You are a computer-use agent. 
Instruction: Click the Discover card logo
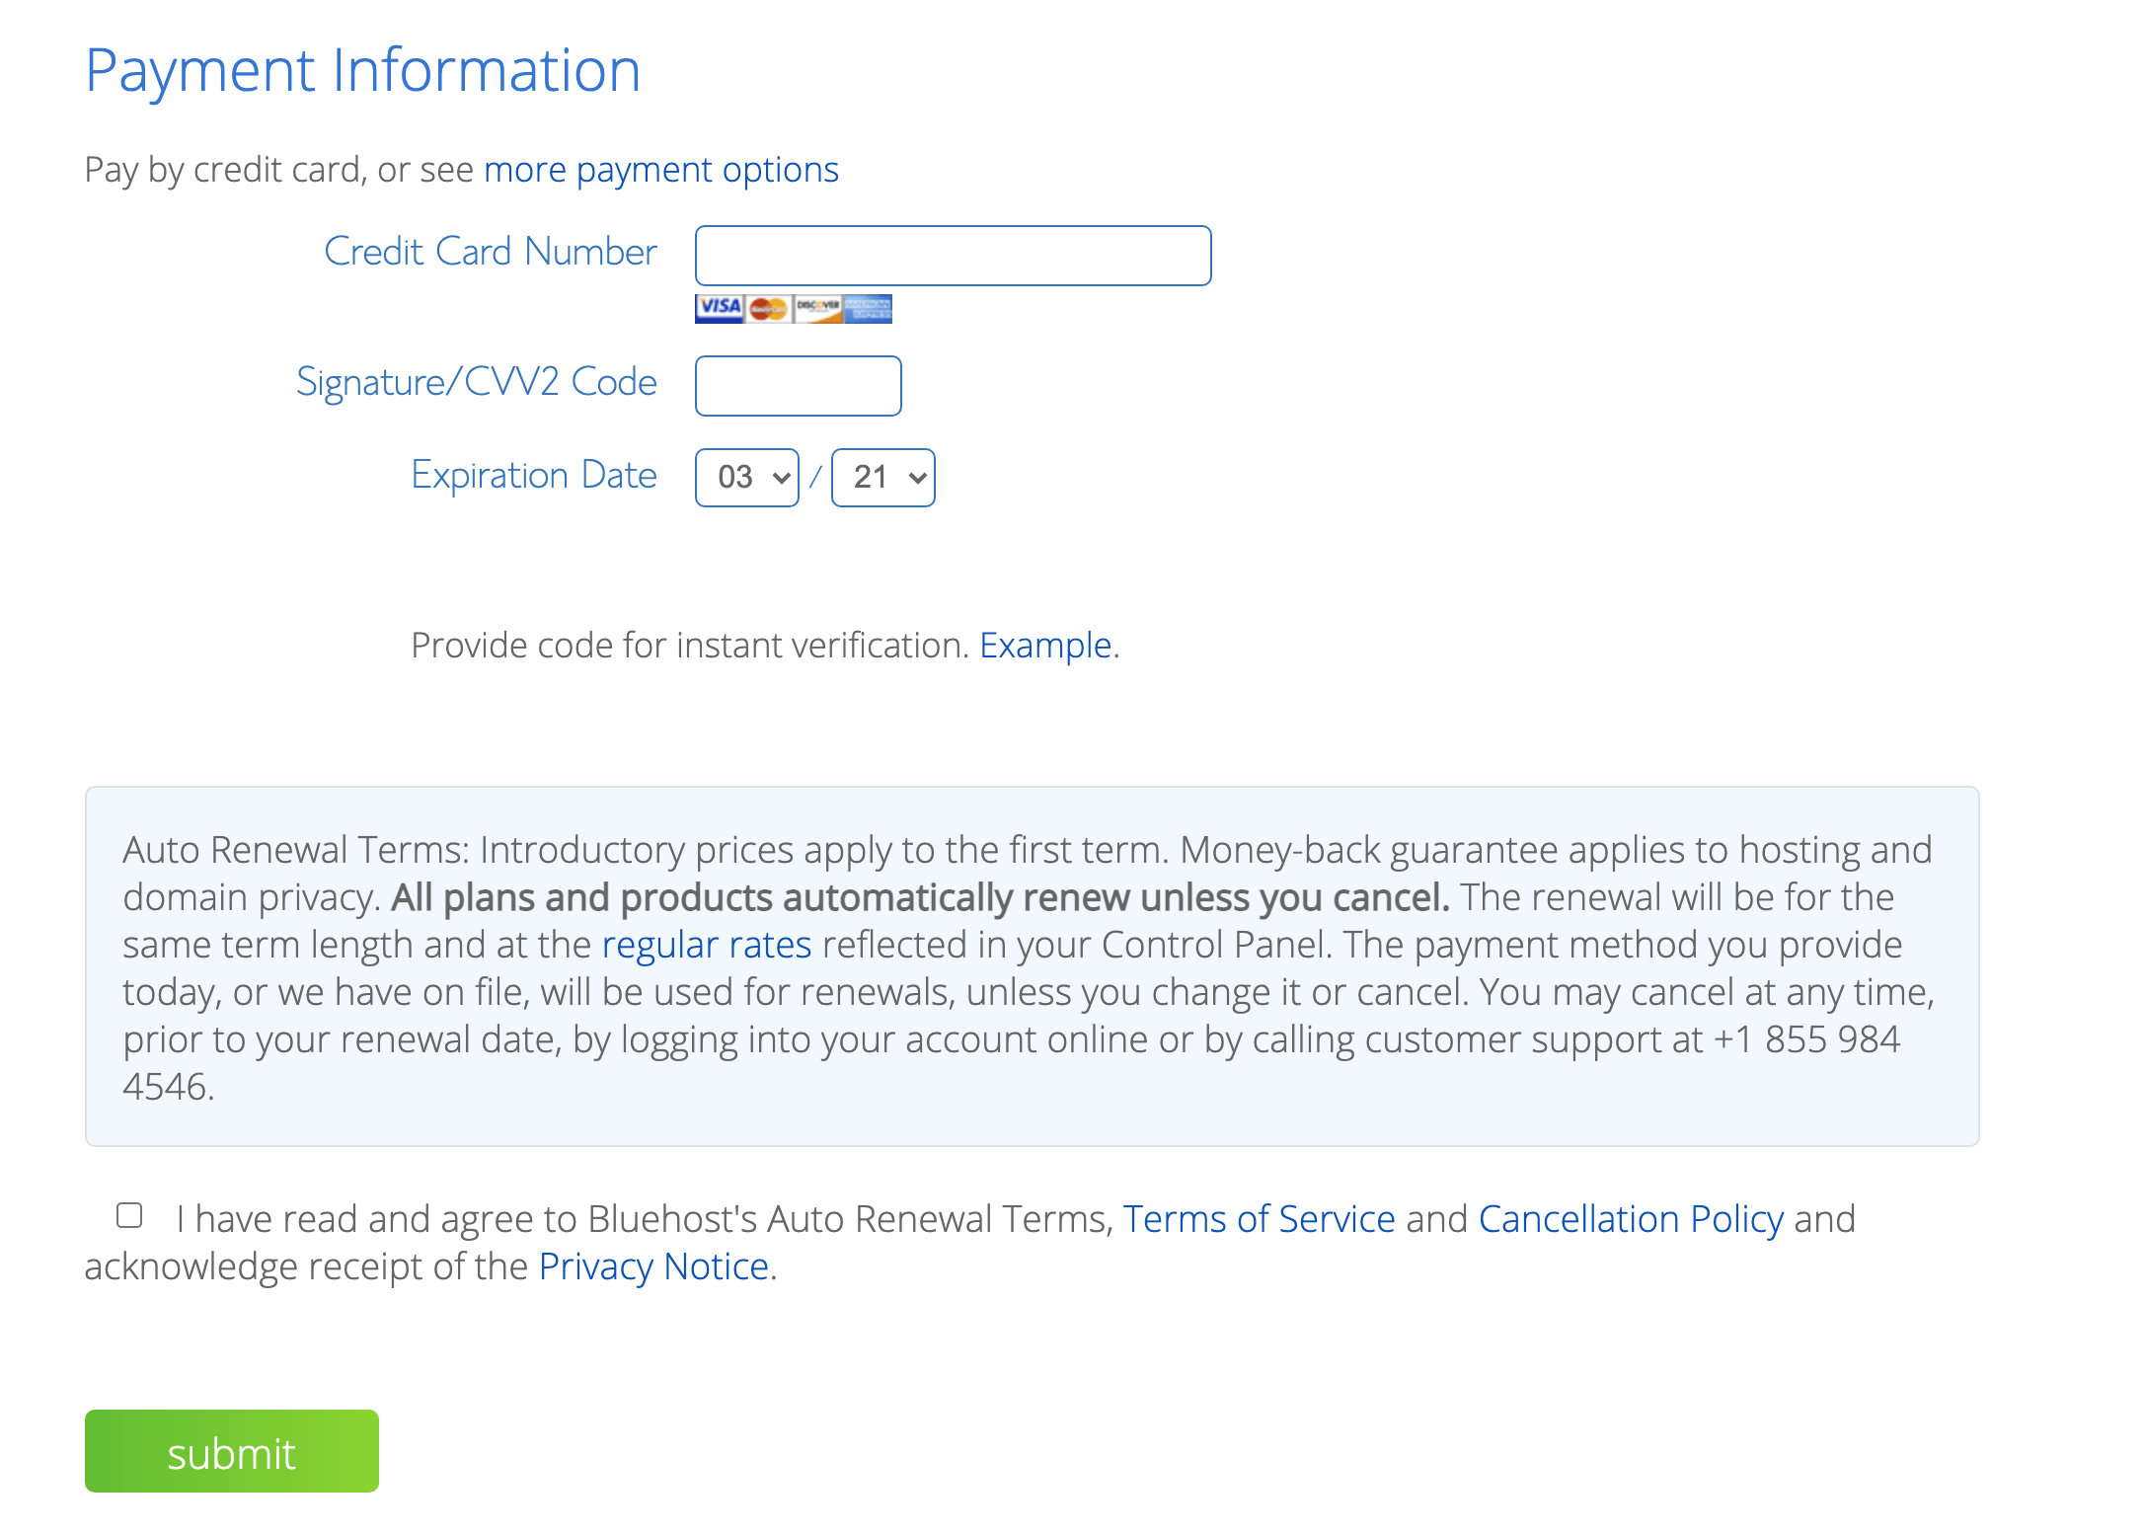click(x=818, y=309)
